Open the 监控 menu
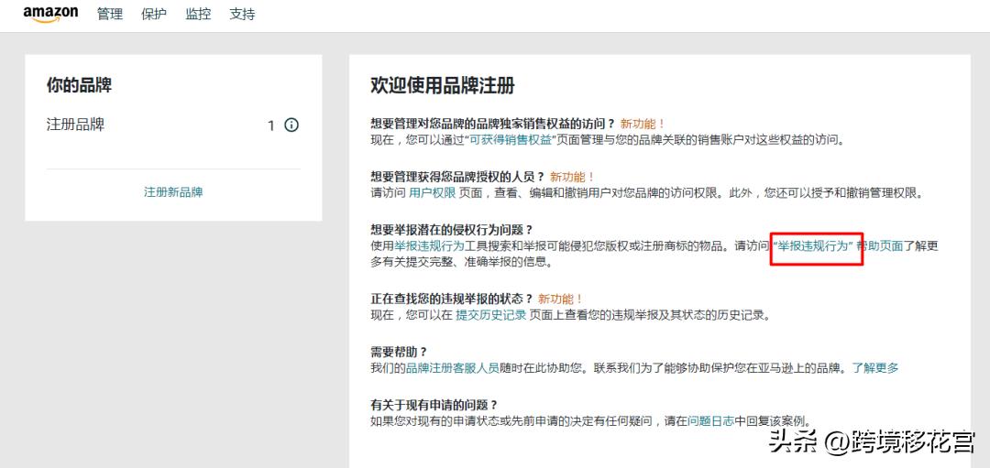Image resolution: width=990 pixels, height=468 pixels. pos(198,15)
